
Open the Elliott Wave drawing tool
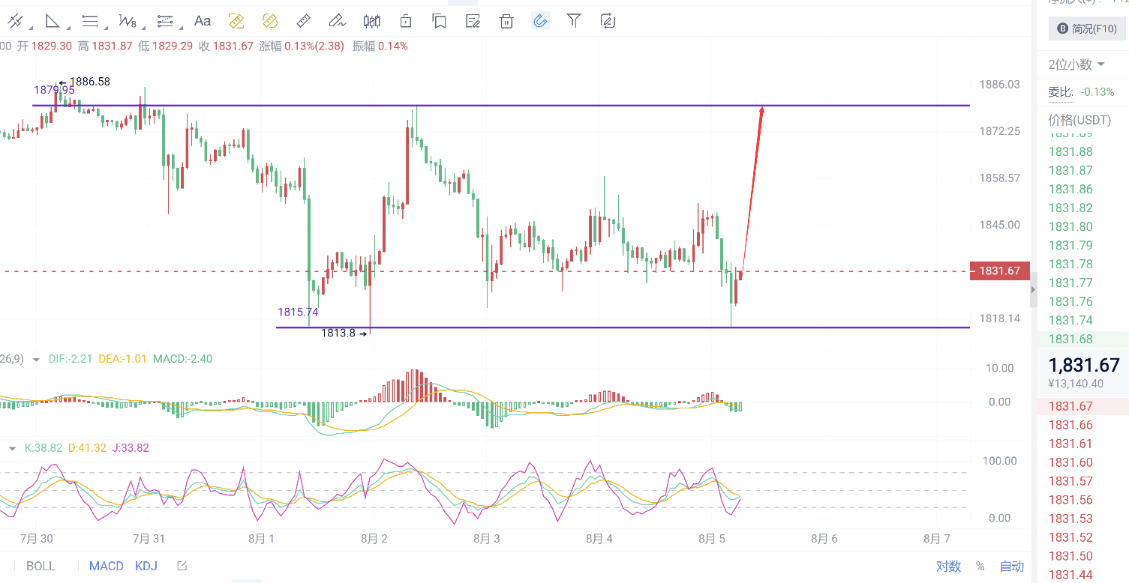[x=126, y=21]
